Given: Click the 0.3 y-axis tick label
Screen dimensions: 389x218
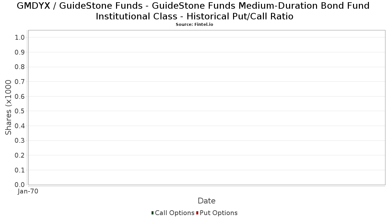Looking at the screenshot, I should tap(20, 140).
